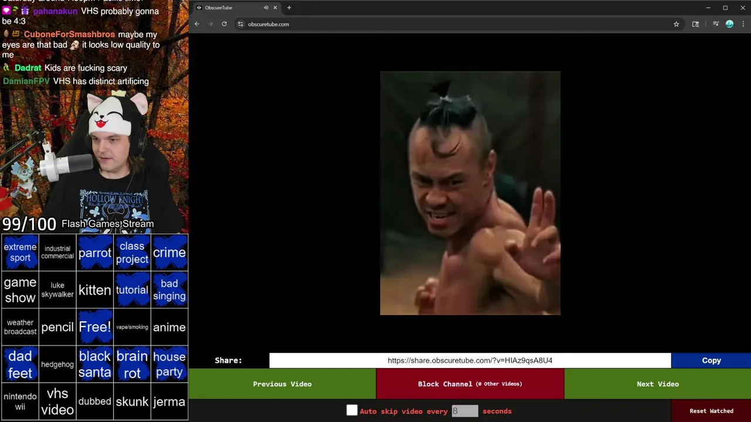The height and width of the screenshot is (422, 751).
Task: Mark the 'dubbed' bingo square
Action: coord(94,401)
